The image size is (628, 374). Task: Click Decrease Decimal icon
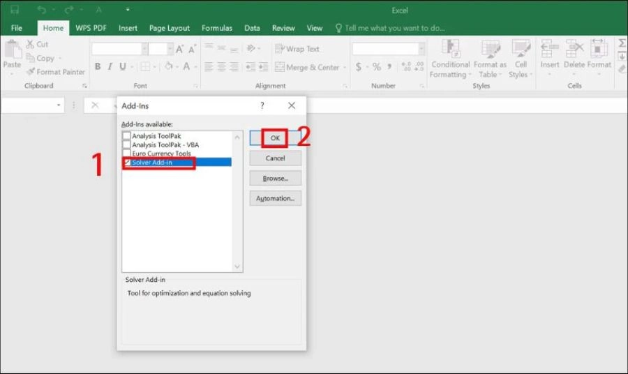(419, 66)
